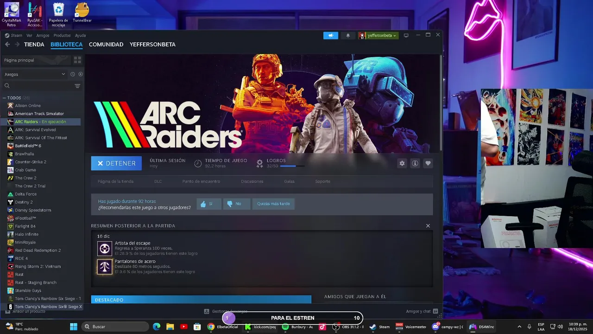Select Battlefield 6 in the list
This screenshot has height=334, width=593.
[28, 146]
